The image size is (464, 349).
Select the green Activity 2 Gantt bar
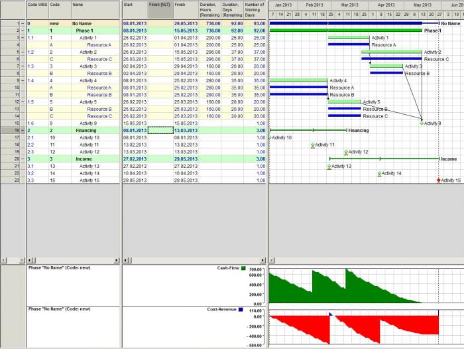[392, 52]
